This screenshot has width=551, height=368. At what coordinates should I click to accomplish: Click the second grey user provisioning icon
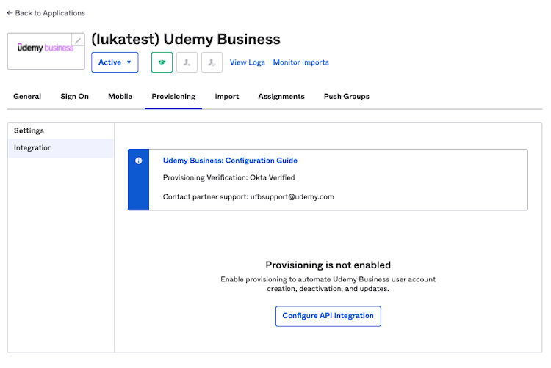pyautogui.click(x=212, y=62)
